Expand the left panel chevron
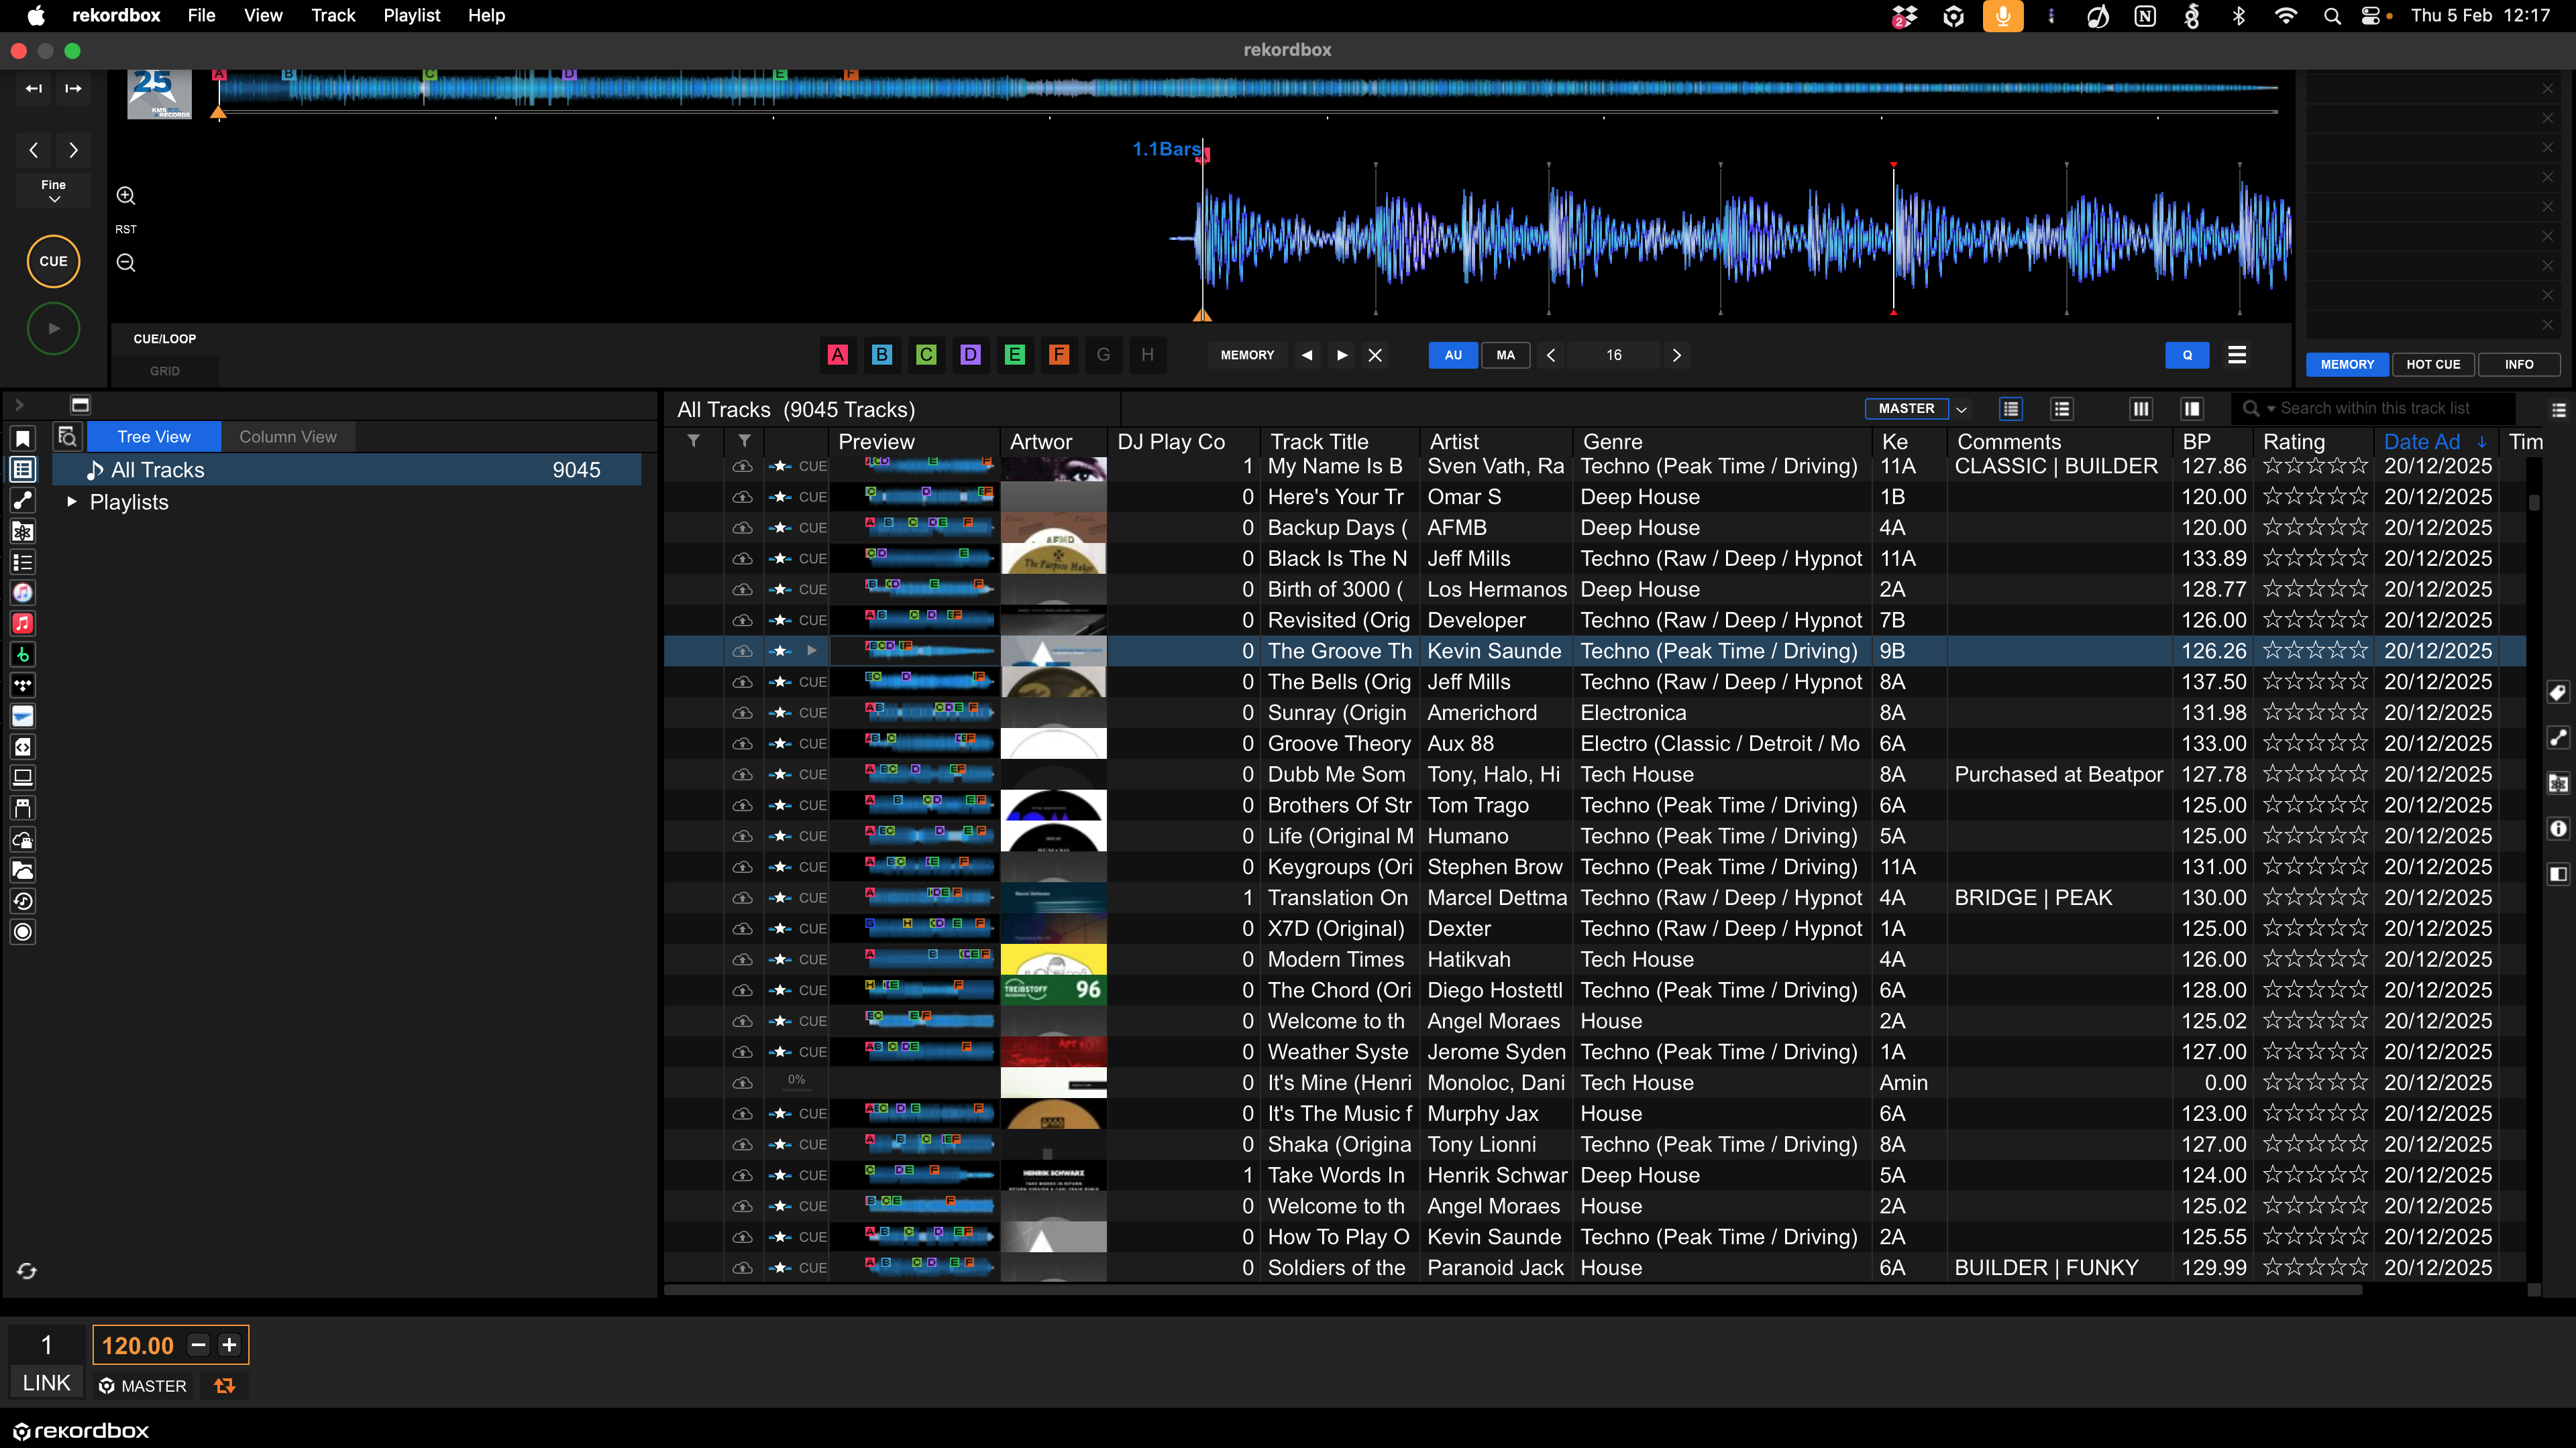 click(18, 405)
